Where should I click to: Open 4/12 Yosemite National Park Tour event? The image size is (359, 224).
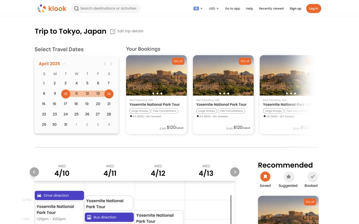[x=159, y=217]
